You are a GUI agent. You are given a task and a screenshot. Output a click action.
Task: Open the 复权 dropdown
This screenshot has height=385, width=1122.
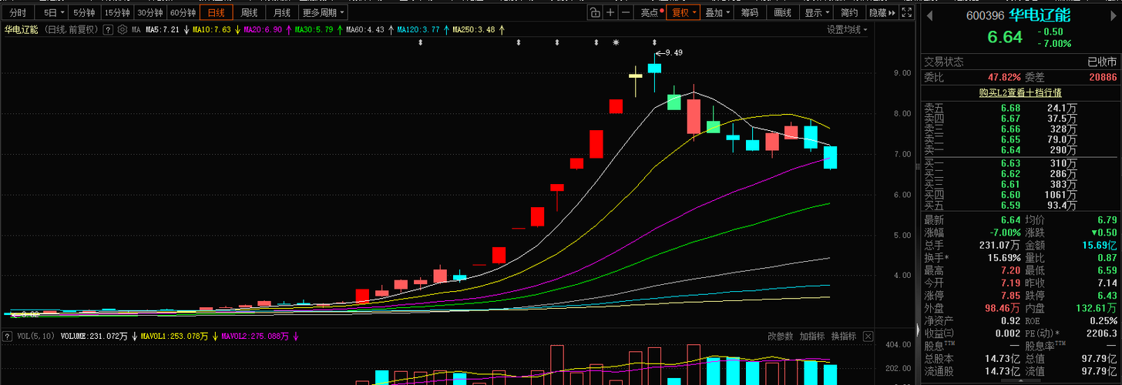tap(683, 12)
